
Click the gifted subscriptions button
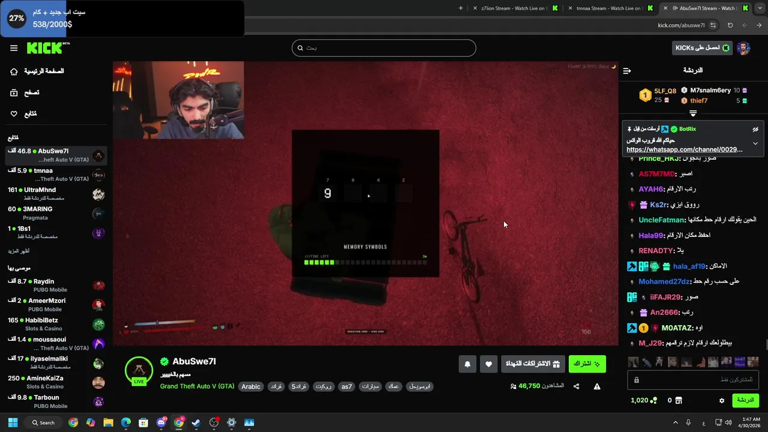(x=533, y=364)
